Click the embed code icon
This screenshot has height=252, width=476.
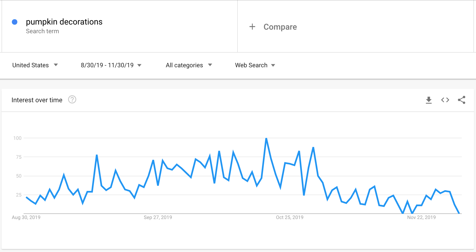(445, 100)
